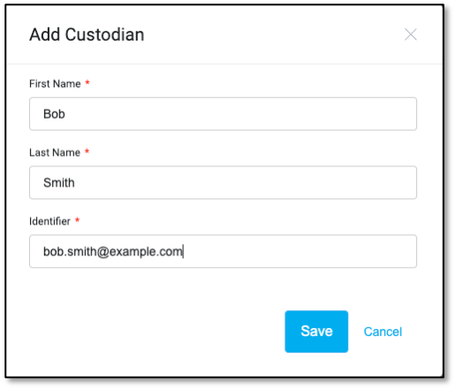Click the Last Name label
The height and width of the screenshot is (389, 456).
point(55,152)
